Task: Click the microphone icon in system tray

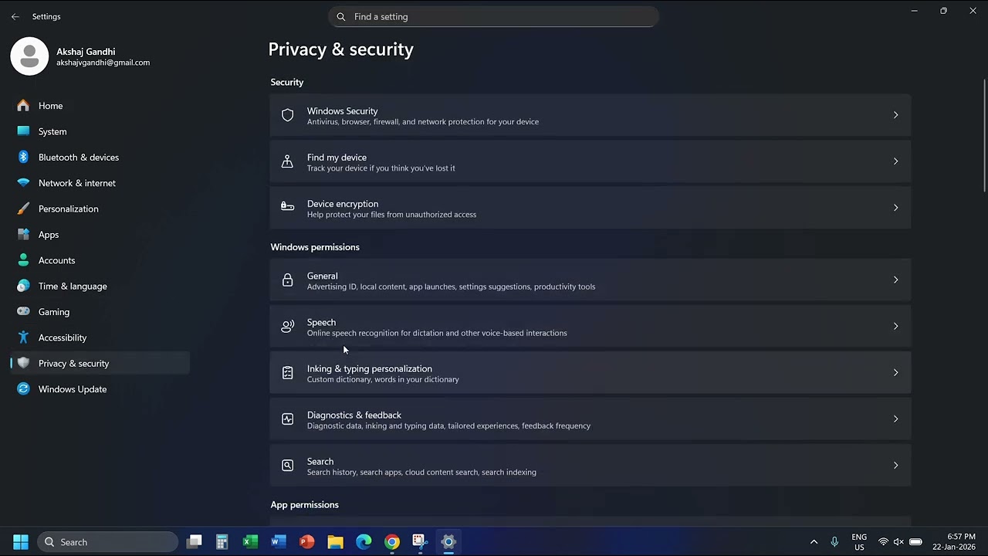Action: [x=834, y=542]
